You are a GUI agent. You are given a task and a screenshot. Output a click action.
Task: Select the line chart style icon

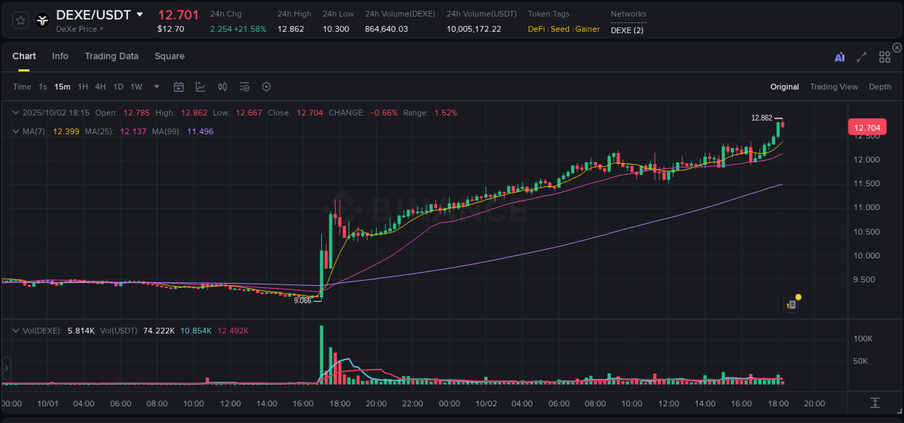click(201, 87)
